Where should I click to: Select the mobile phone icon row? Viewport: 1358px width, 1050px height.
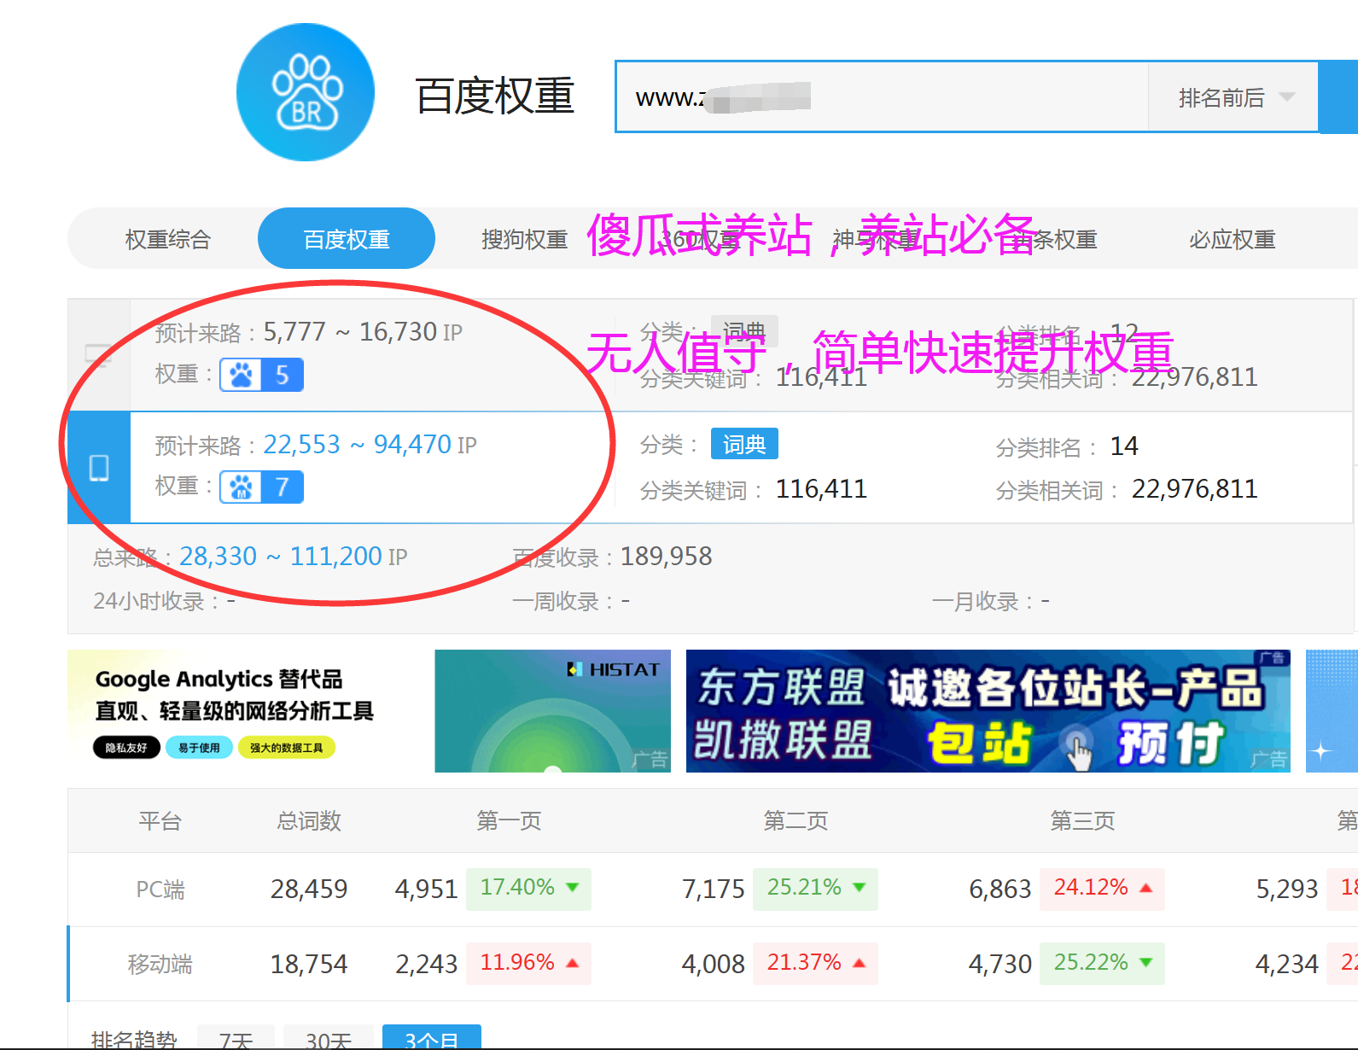99,468
